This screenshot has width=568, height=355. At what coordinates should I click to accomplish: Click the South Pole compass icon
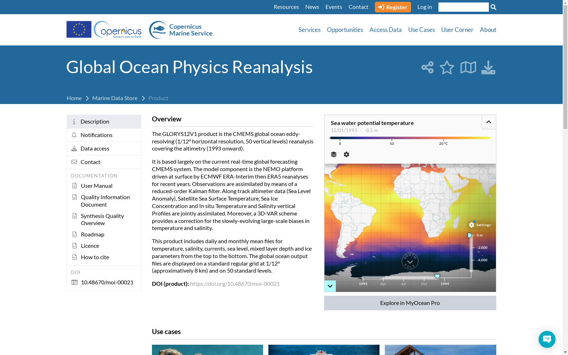pyautogui.click(x=410, y=261)
